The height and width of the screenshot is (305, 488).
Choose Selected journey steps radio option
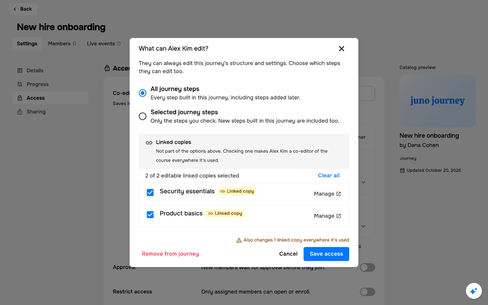pos(143,116)
